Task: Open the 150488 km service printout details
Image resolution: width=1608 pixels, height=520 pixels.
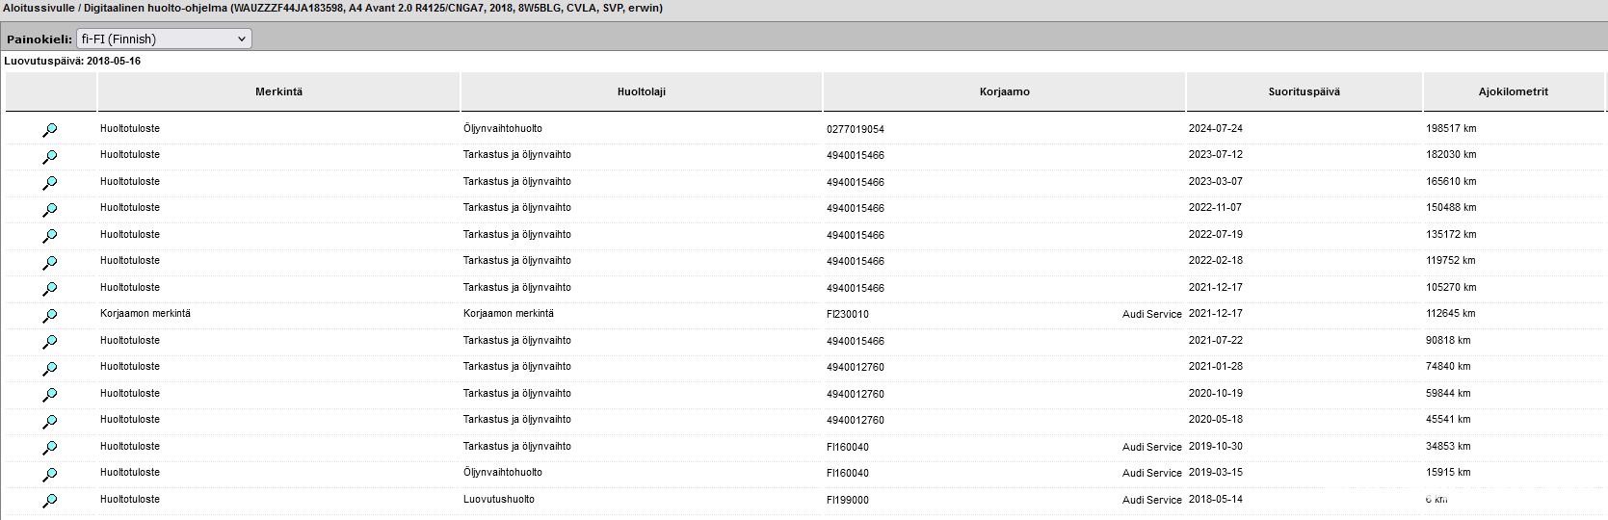Action: pos(50,209)
